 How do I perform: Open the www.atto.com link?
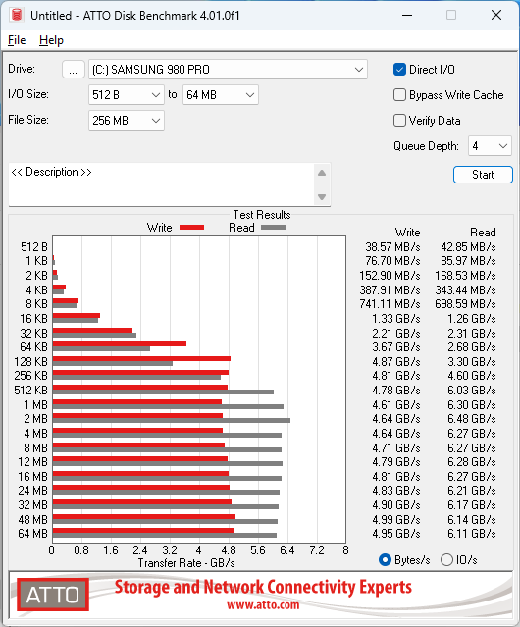[263, 605]
